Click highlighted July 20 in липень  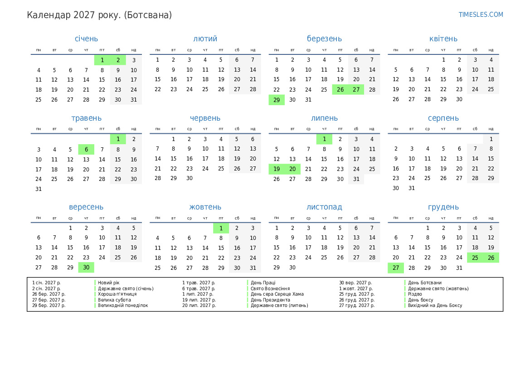click(x=292, y=169)
